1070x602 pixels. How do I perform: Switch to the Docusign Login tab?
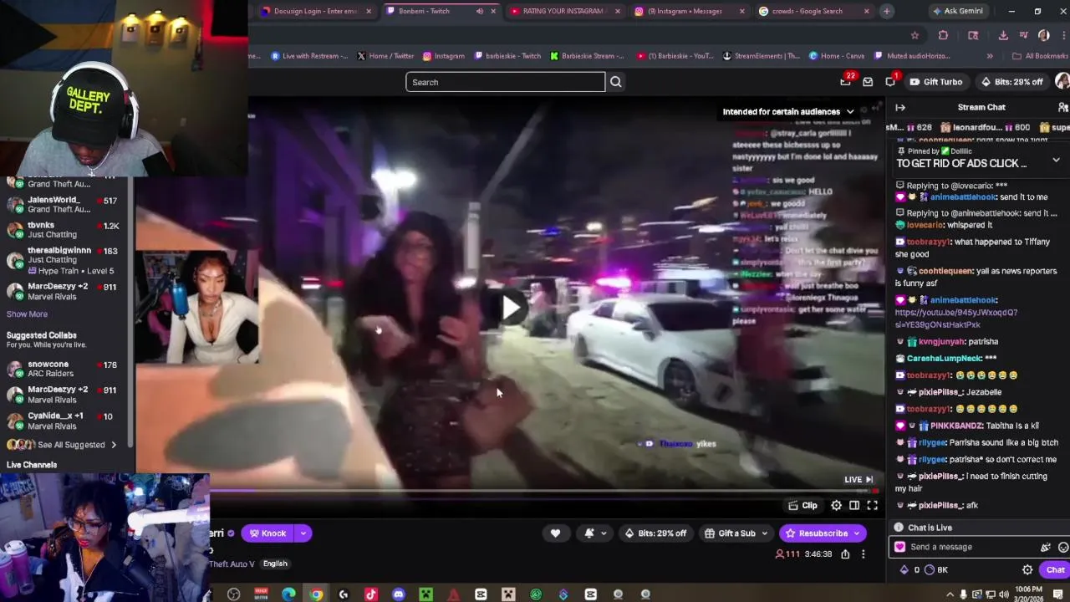[315, 11]
